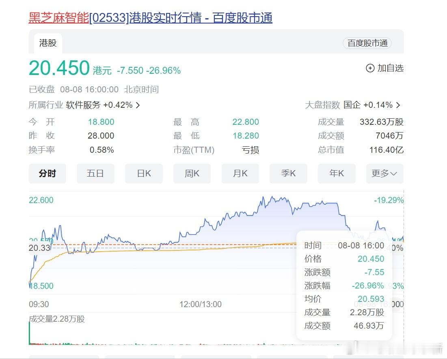This screenshot has width=447, height=359.
Task: Click the 最低 value 18.280
Action: pos(246,136)
